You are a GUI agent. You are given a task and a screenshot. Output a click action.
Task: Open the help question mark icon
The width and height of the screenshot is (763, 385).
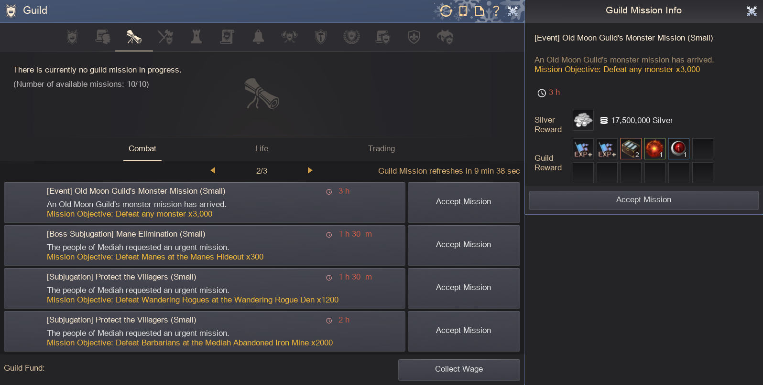pyautogui.click(x=496, y=10)
